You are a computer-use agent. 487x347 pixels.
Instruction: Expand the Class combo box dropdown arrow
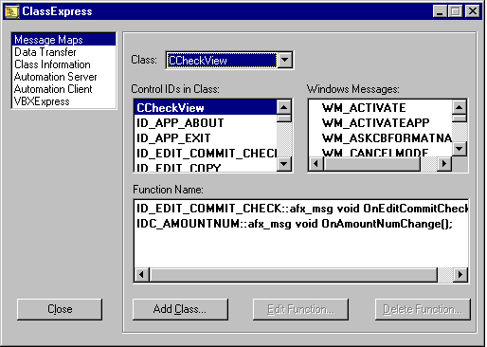coord(284,60)
